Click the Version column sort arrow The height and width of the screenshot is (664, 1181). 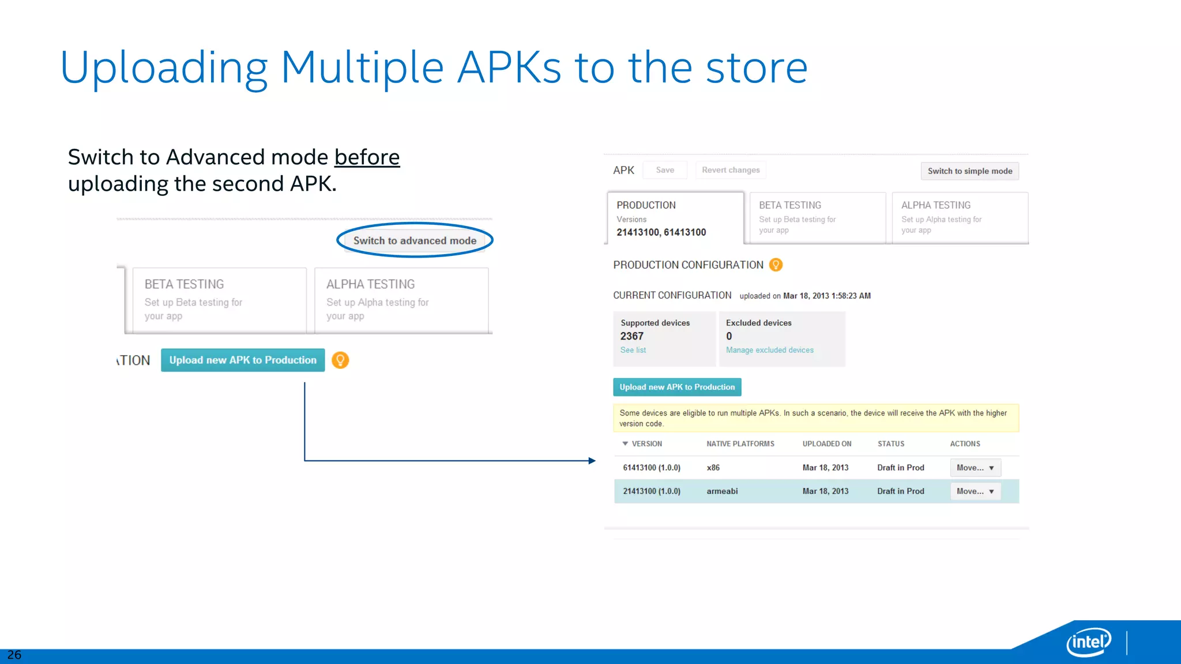pos(625,444)
